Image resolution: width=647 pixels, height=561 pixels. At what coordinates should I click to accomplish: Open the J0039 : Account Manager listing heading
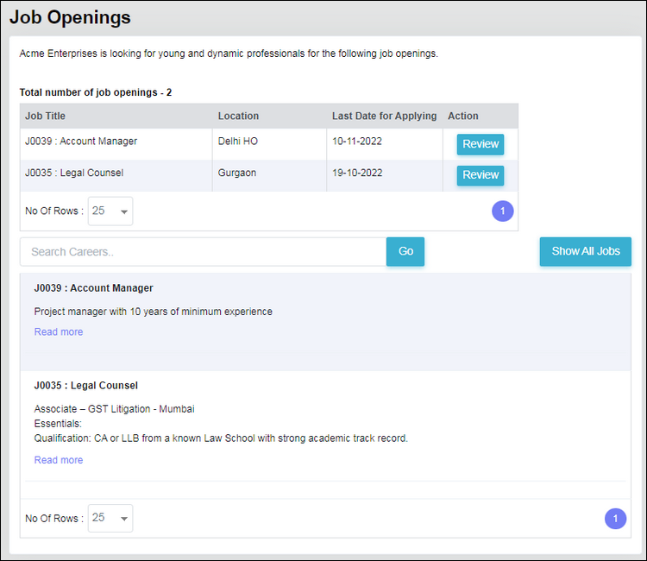94,288
